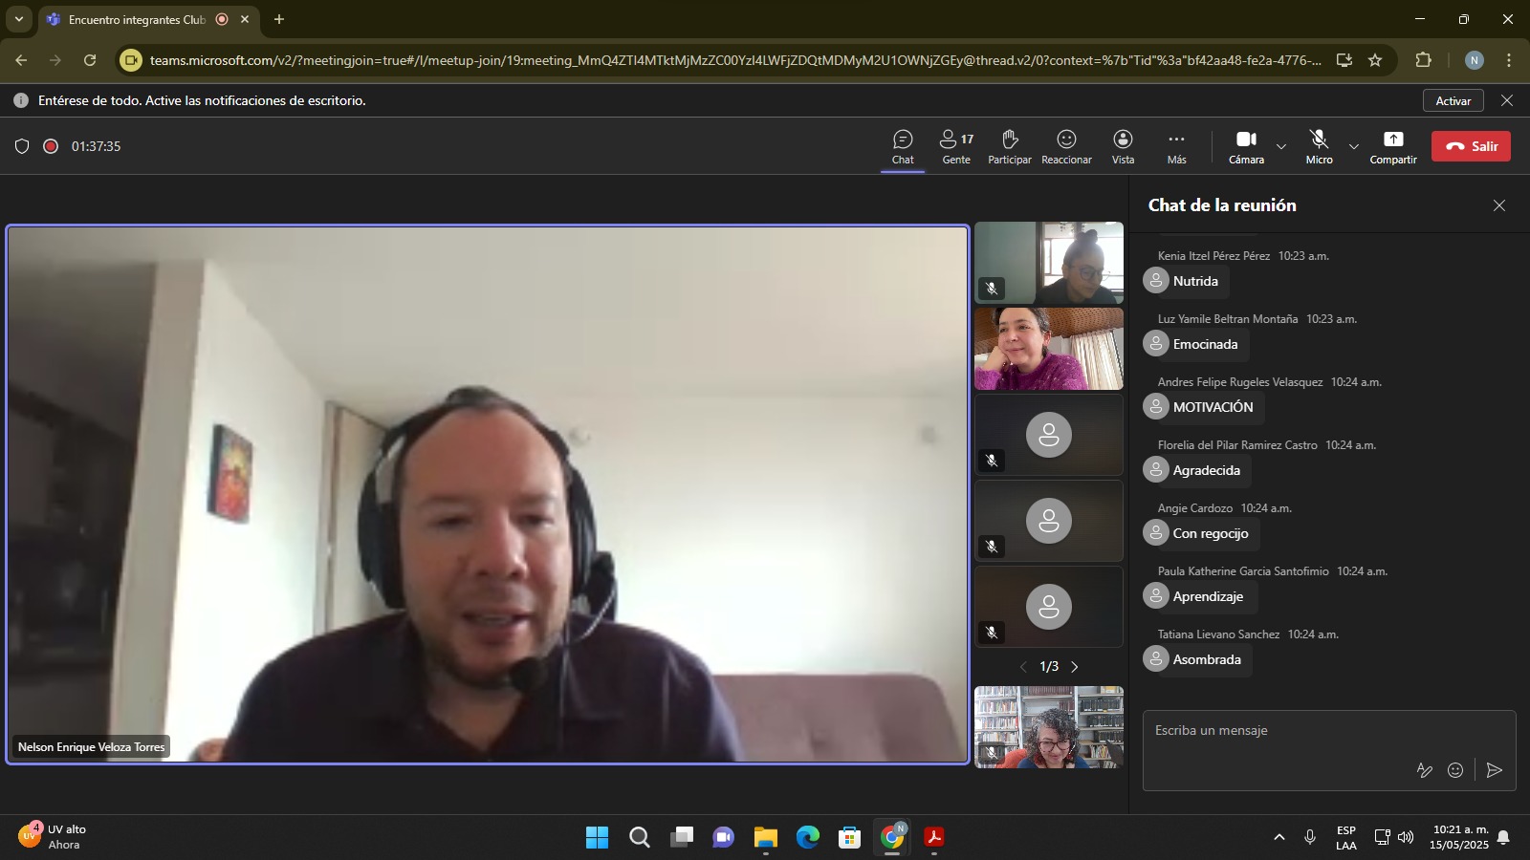Expand the microphone options dropdown arrow

click(x=1353, y=147)
